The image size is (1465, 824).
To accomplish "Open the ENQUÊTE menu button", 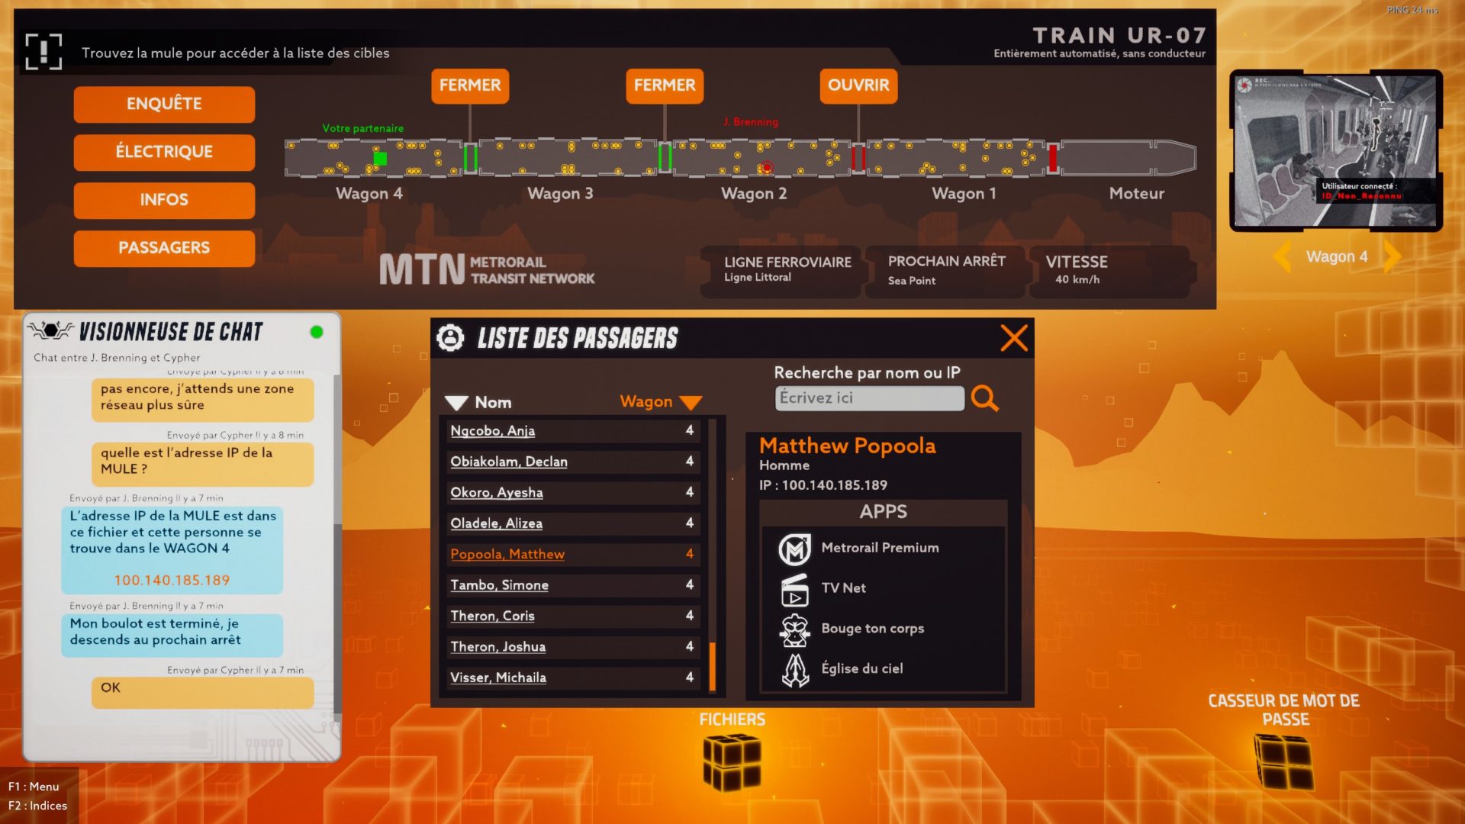I will 164,101.
